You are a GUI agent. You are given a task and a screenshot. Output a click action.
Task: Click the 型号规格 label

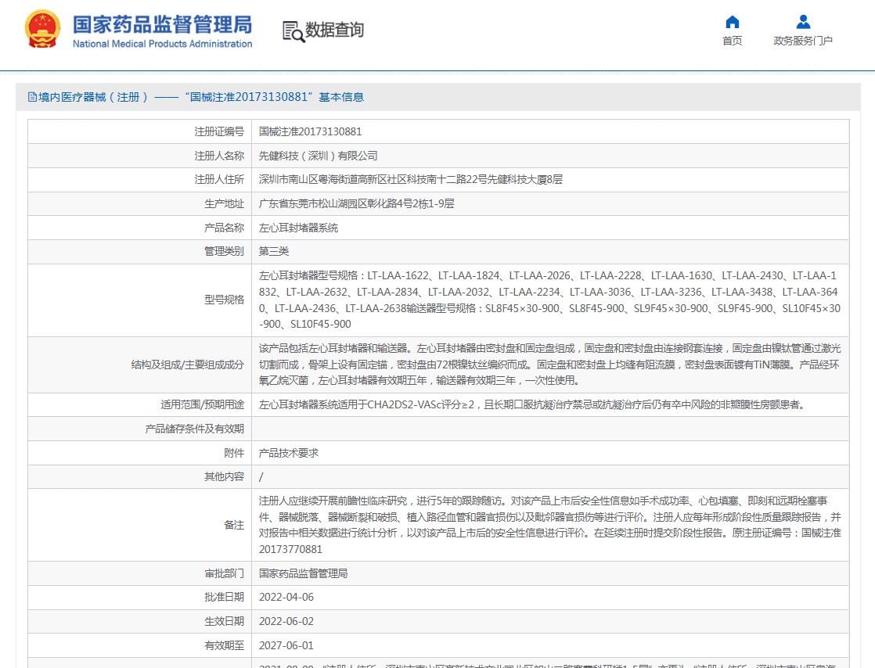pos(225,300)
